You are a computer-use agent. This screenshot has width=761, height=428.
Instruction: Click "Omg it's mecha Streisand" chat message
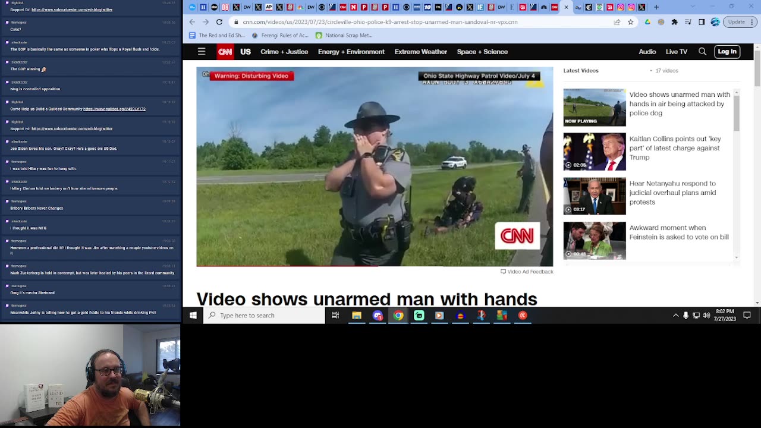pyautogui.click(x=32, y=292)
